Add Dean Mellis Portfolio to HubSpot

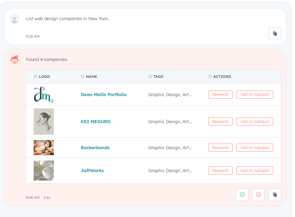pyautogui.click(x=255, y=95)
